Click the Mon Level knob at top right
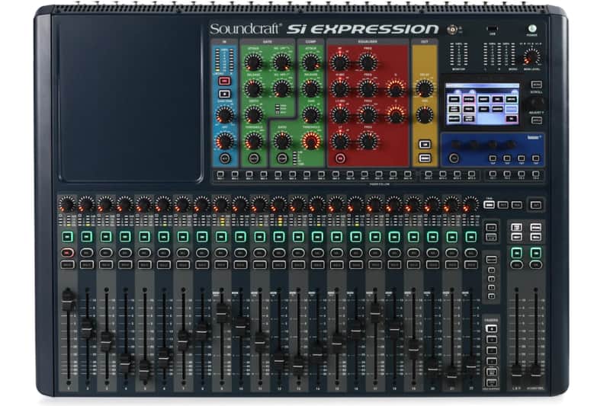 (x=531, y=57)
